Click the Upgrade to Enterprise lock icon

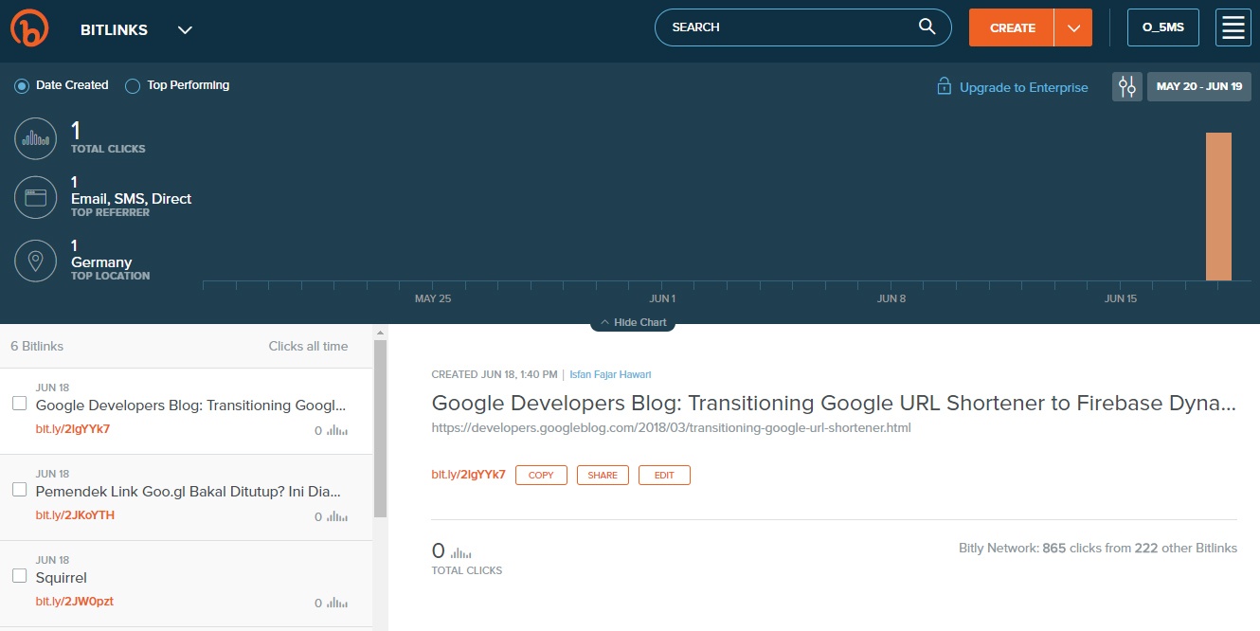click(944, 86)
